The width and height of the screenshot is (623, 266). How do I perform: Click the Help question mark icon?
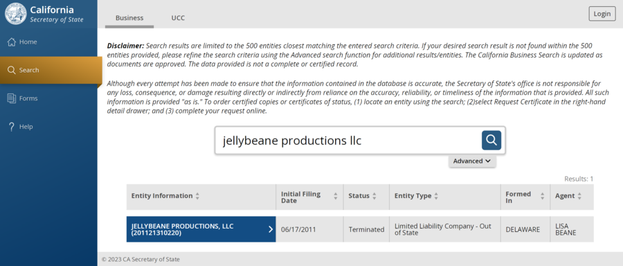point(12,127)
